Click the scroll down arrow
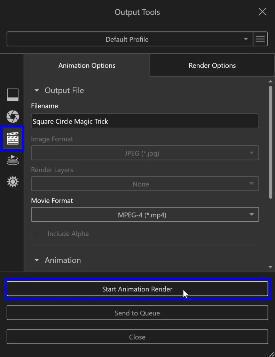Screen dimensions: 275x357 [270, 267]
